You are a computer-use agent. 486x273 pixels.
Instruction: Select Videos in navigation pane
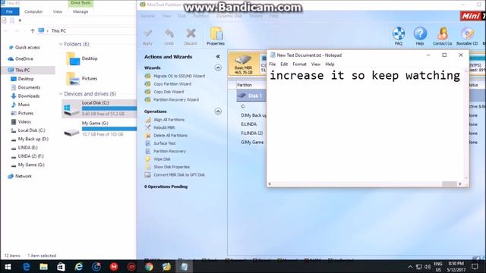pyautogui.click(x=21, y=122)
